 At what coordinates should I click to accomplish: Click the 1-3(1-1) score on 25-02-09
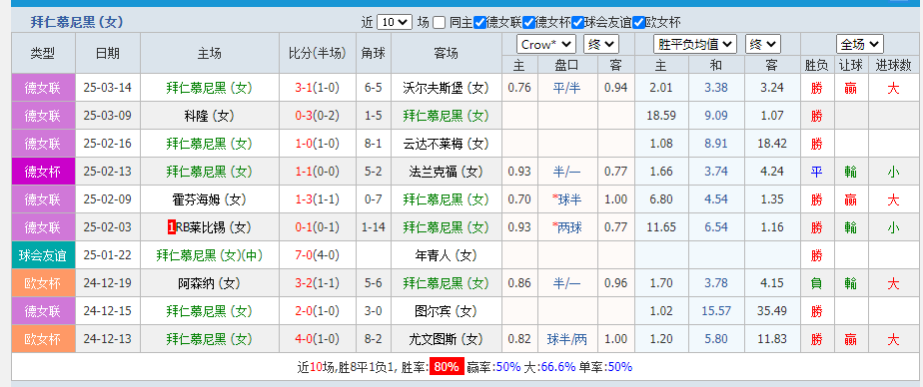pos(318,199)
